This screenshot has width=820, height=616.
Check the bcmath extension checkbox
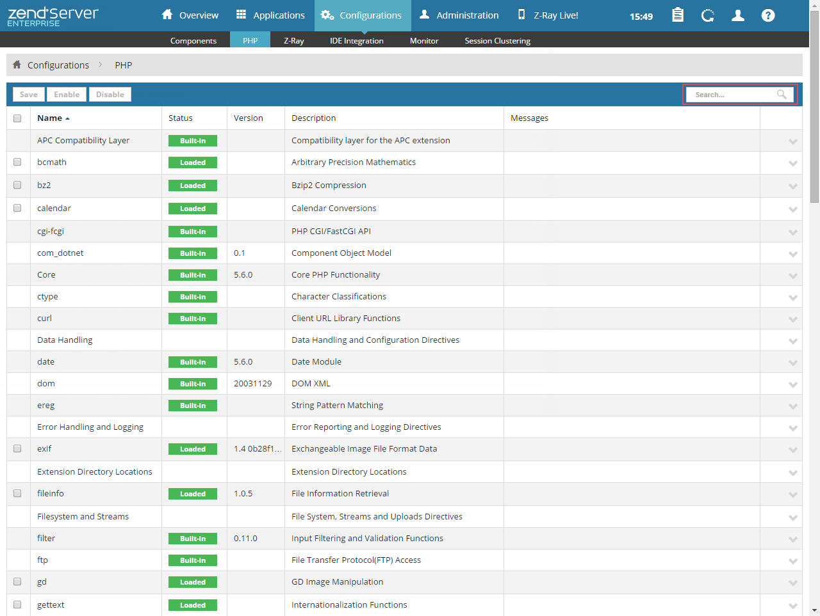coord(17,162)
